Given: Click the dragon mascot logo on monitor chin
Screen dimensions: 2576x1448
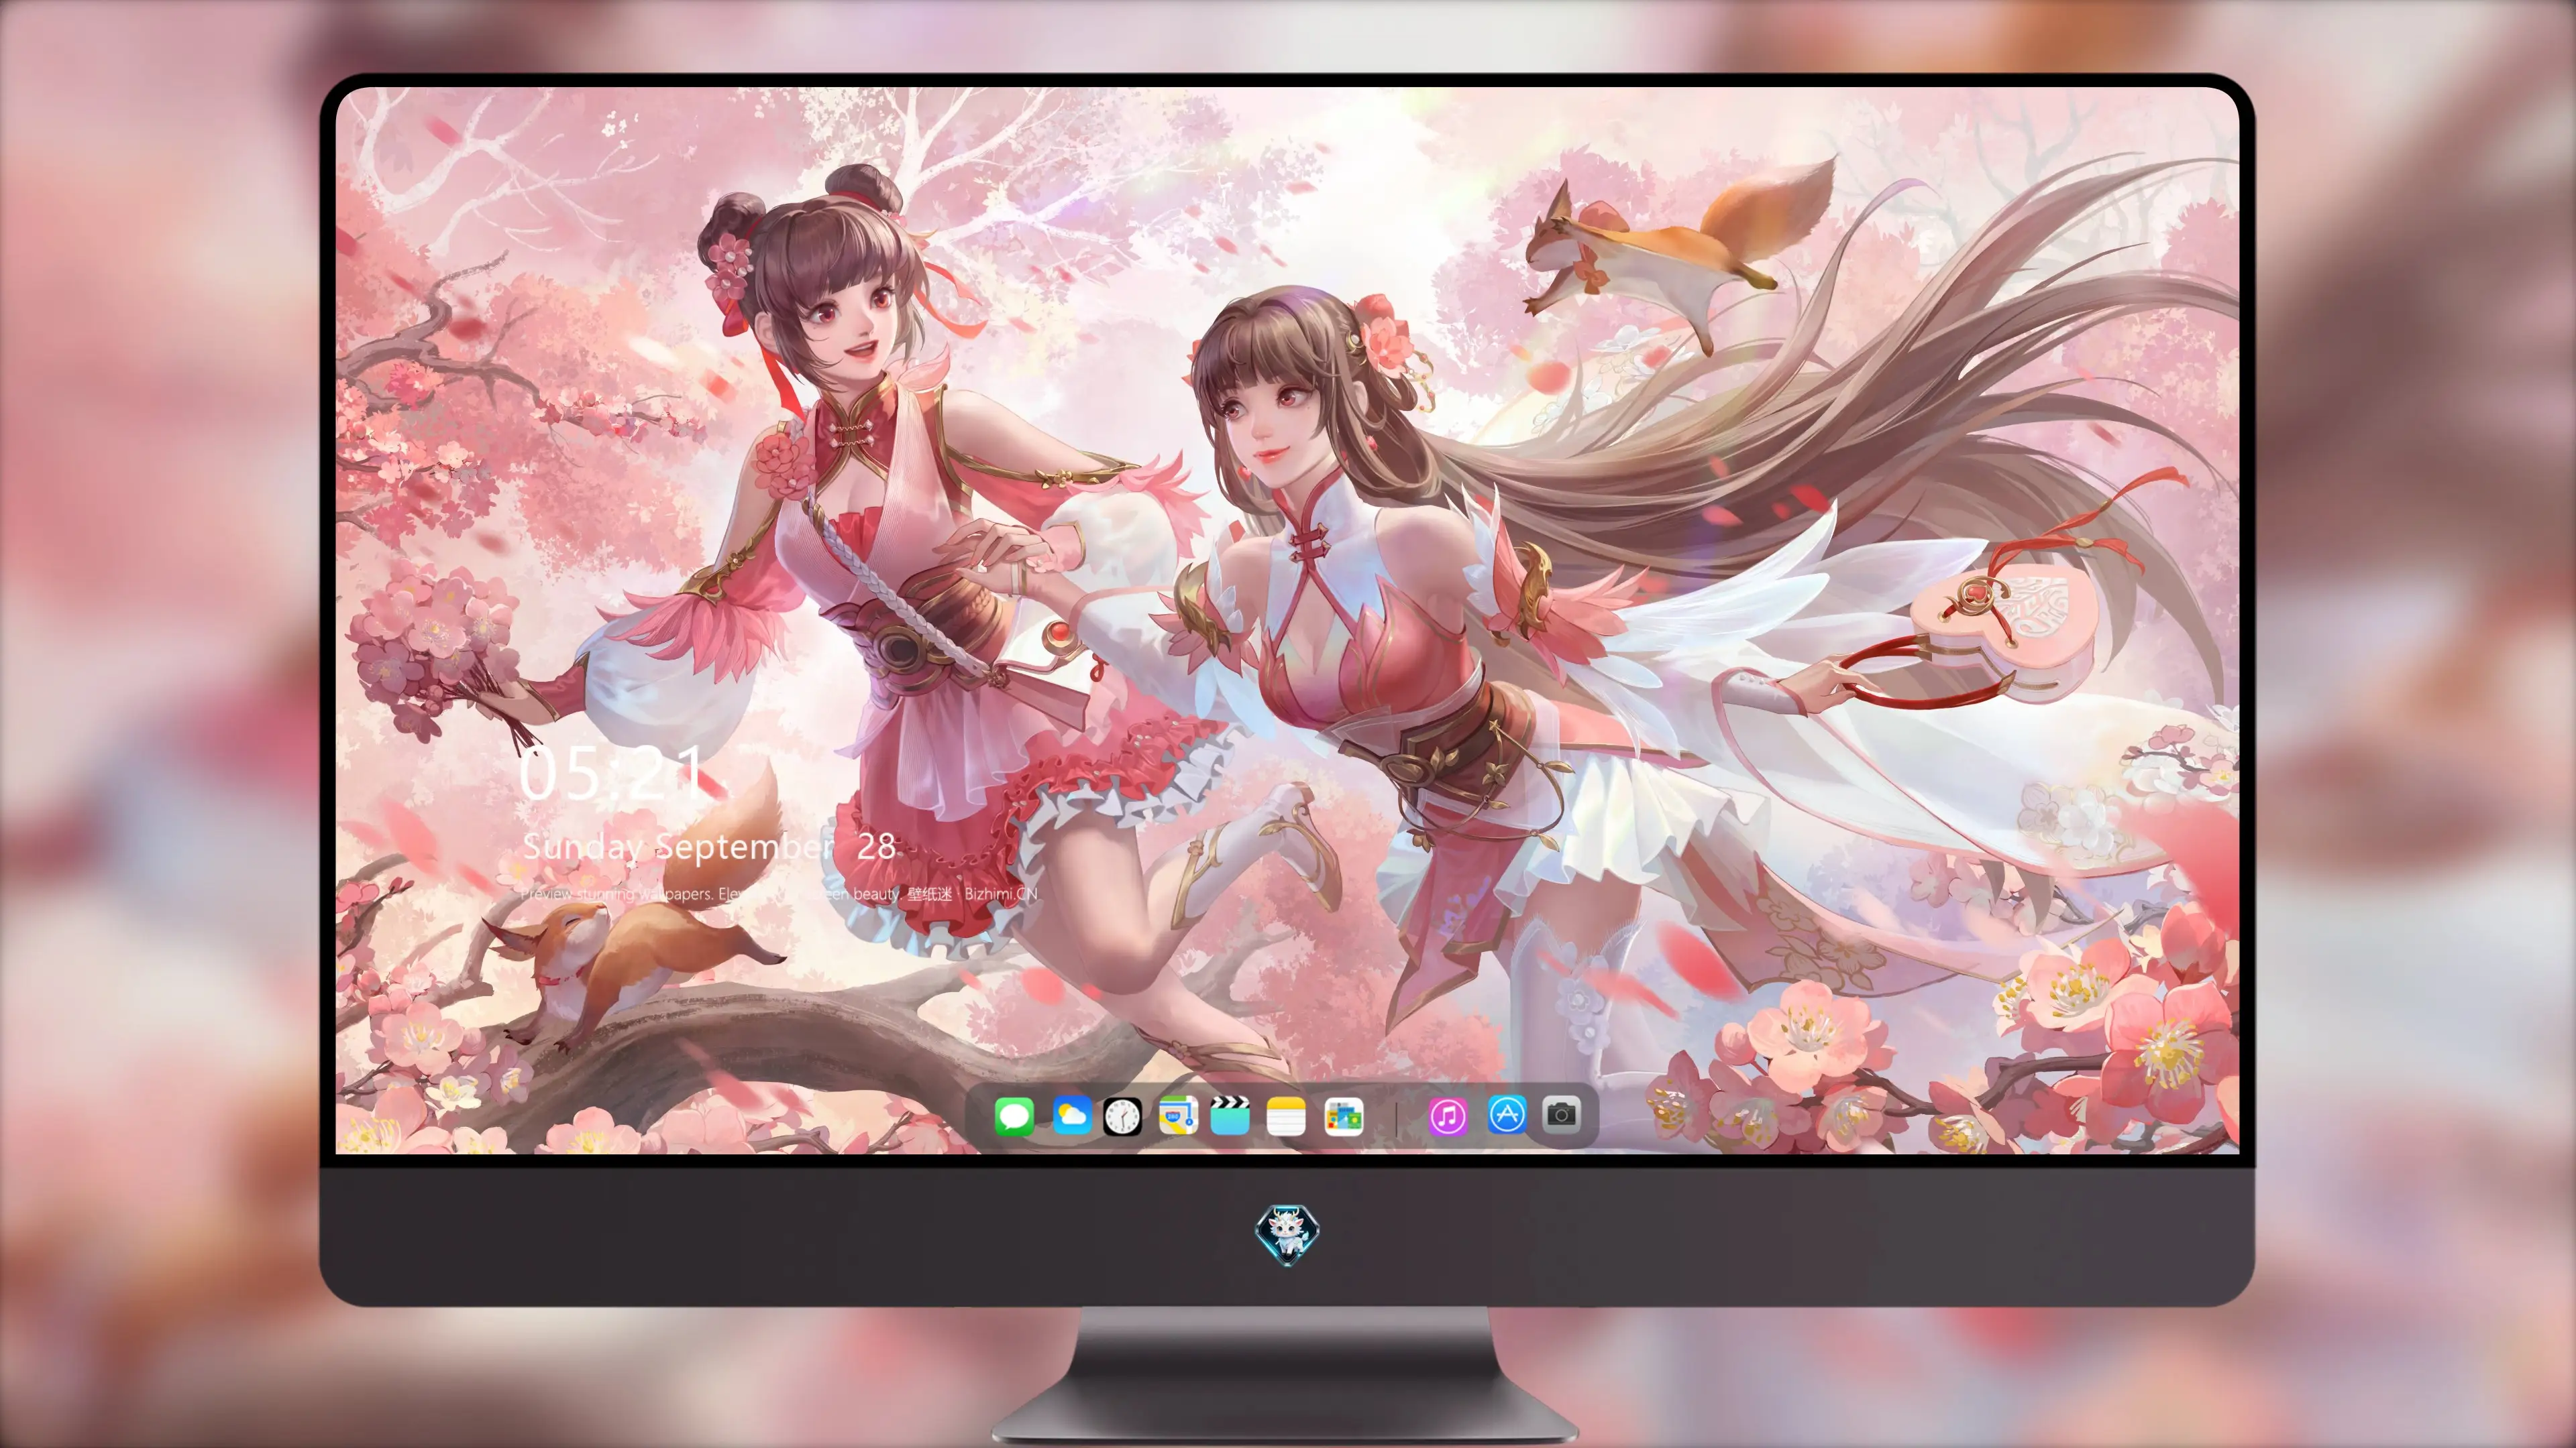Looking at the screenshot, I should coord(1287,1233).
